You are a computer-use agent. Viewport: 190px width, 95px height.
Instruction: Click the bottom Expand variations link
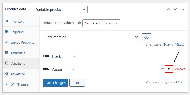pyautogui.click(x=168, y=82)
